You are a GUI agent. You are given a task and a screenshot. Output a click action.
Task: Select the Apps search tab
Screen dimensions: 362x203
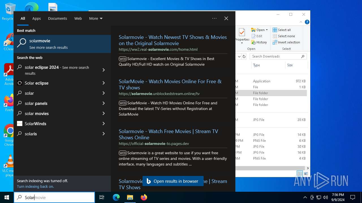(36, 18)
